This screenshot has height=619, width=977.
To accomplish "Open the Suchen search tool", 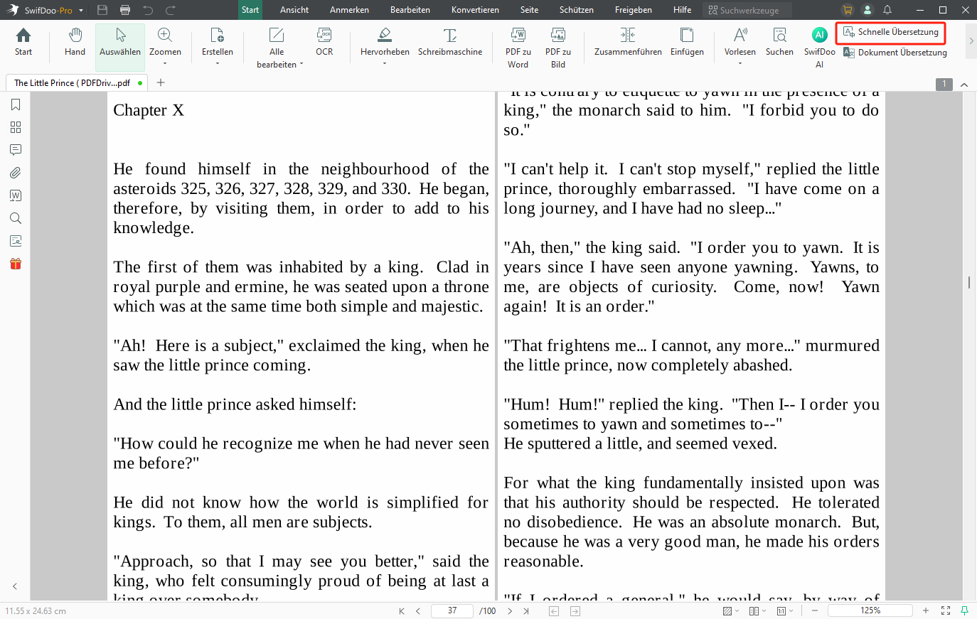I will (x=779, y=43).
